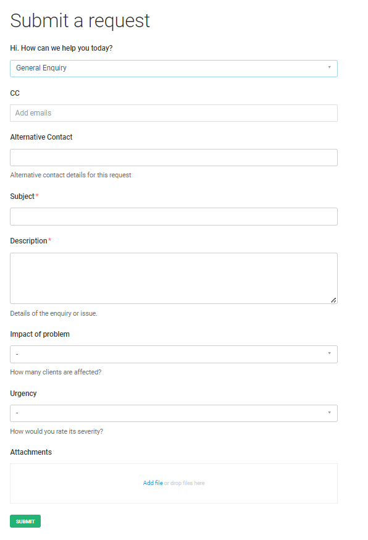368x540 pixels.
Task: Click inside the CC Add emails field
Action: click(x=173, y=112)
